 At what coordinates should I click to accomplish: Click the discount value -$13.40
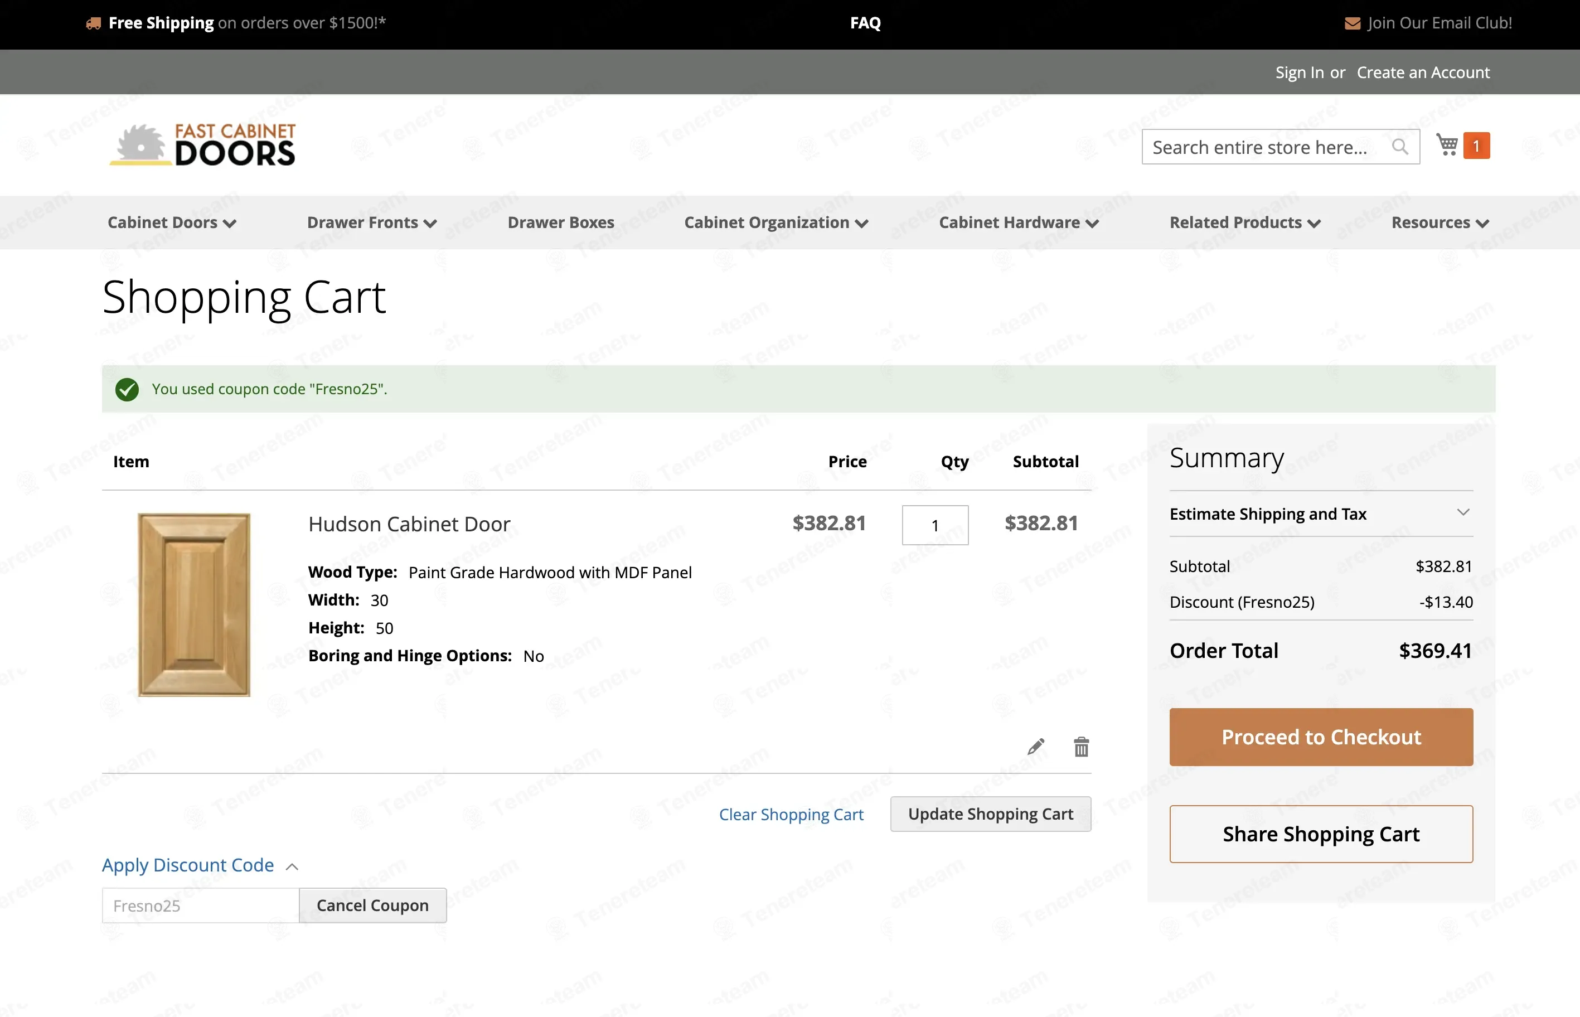pos(1446,602)
